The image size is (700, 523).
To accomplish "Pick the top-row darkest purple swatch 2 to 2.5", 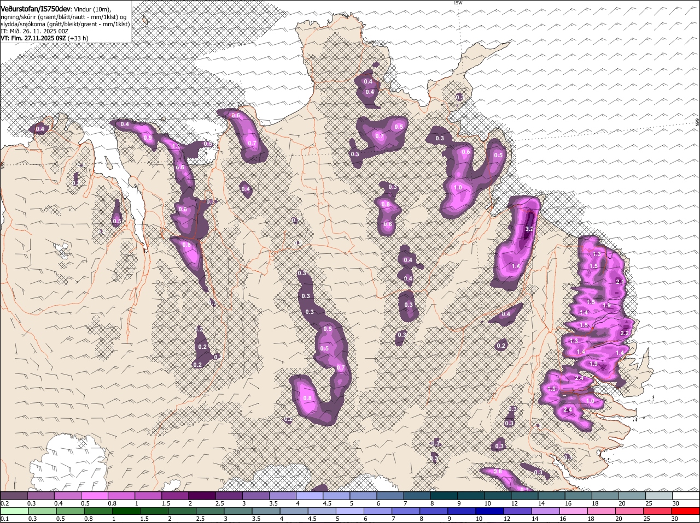I will click(x=202, y=495).
